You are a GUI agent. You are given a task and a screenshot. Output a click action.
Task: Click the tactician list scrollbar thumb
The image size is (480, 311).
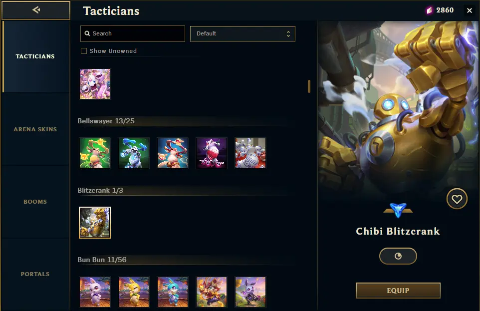[x=309, y=86]
